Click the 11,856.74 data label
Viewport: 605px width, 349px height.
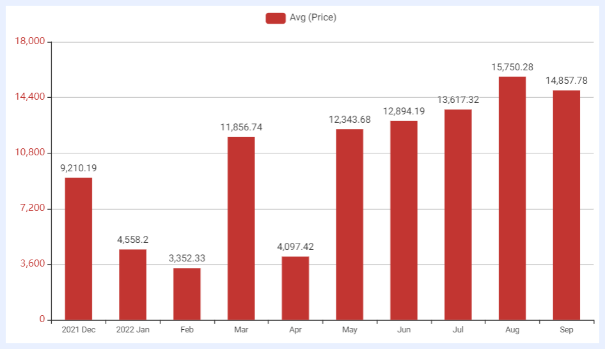pyautogui.click(x=241, y=127)
